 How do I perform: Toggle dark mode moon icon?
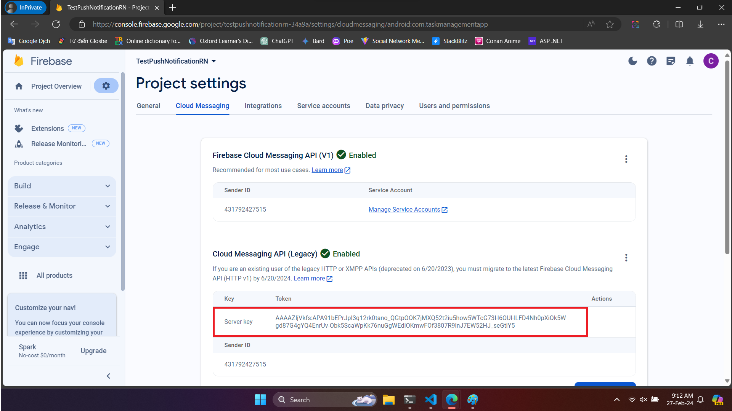point(632,61)
